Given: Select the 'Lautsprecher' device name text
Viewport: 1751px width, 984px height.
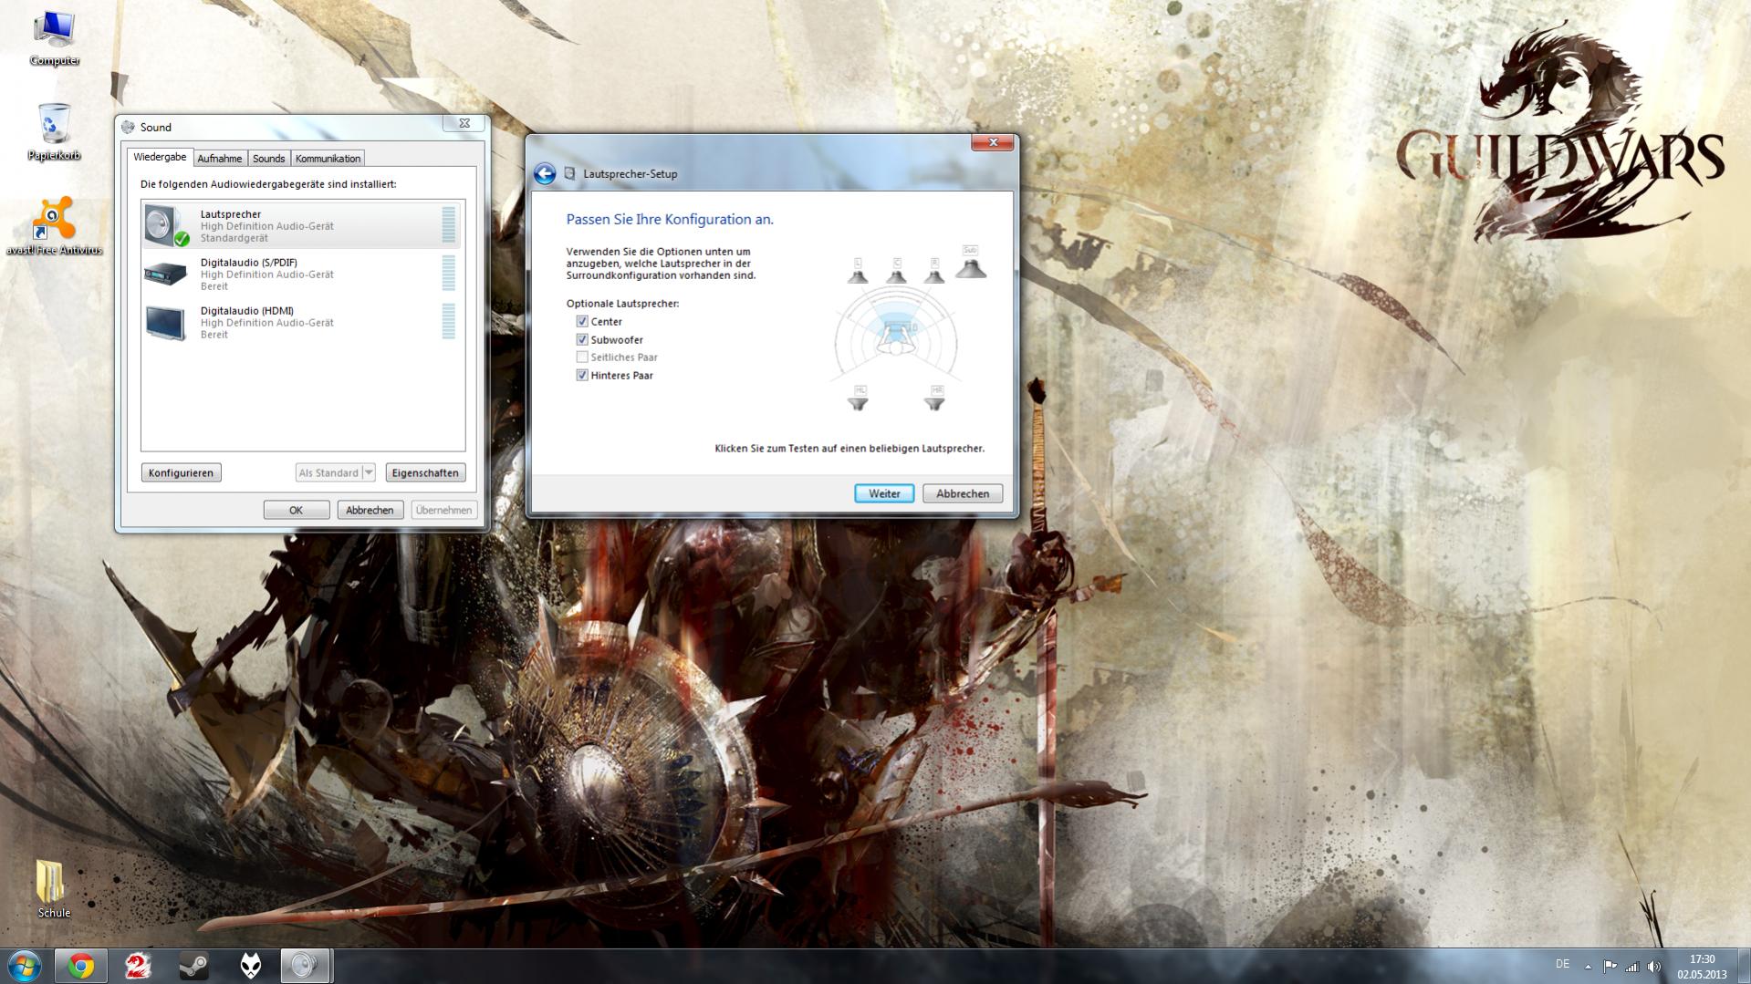Looking at the screenshot, I should click(231, 214).
